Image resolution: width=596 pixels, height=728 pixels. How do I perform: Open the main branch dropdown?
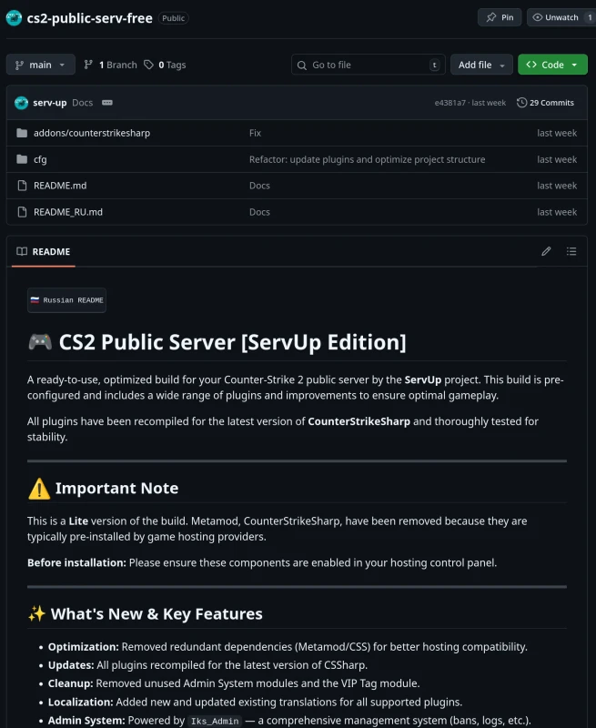41,65
